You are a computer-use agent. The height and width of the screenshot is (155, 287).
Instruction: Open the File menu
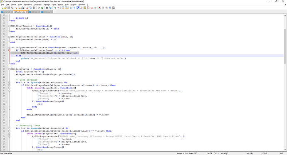(2, 5)
